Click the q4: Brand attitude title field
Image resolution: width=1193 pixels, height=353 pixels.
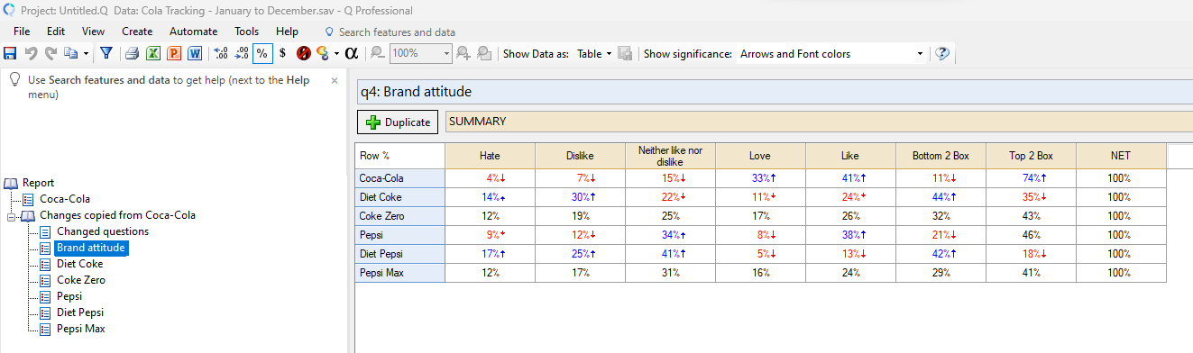point(774,91)
